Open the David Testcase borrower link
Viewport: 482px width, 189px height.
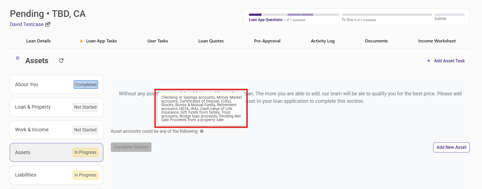pyautogui.click(x=27, y=24)
